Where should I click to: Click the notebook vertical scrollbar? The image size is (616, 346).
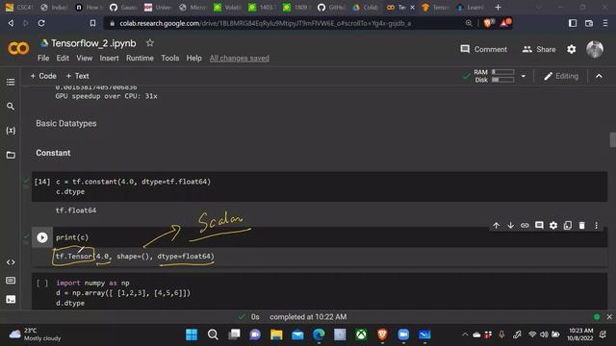click(x=612, y=139)
